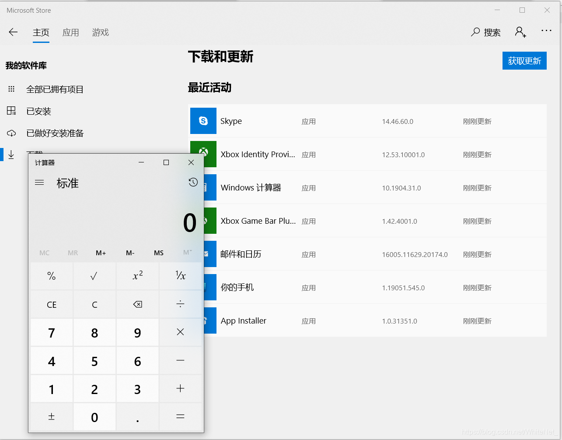Image resolution: width=562 pixels, height=440 pixels.
Task: Click the calculator backspace key
Action: [x=137, y=304]
